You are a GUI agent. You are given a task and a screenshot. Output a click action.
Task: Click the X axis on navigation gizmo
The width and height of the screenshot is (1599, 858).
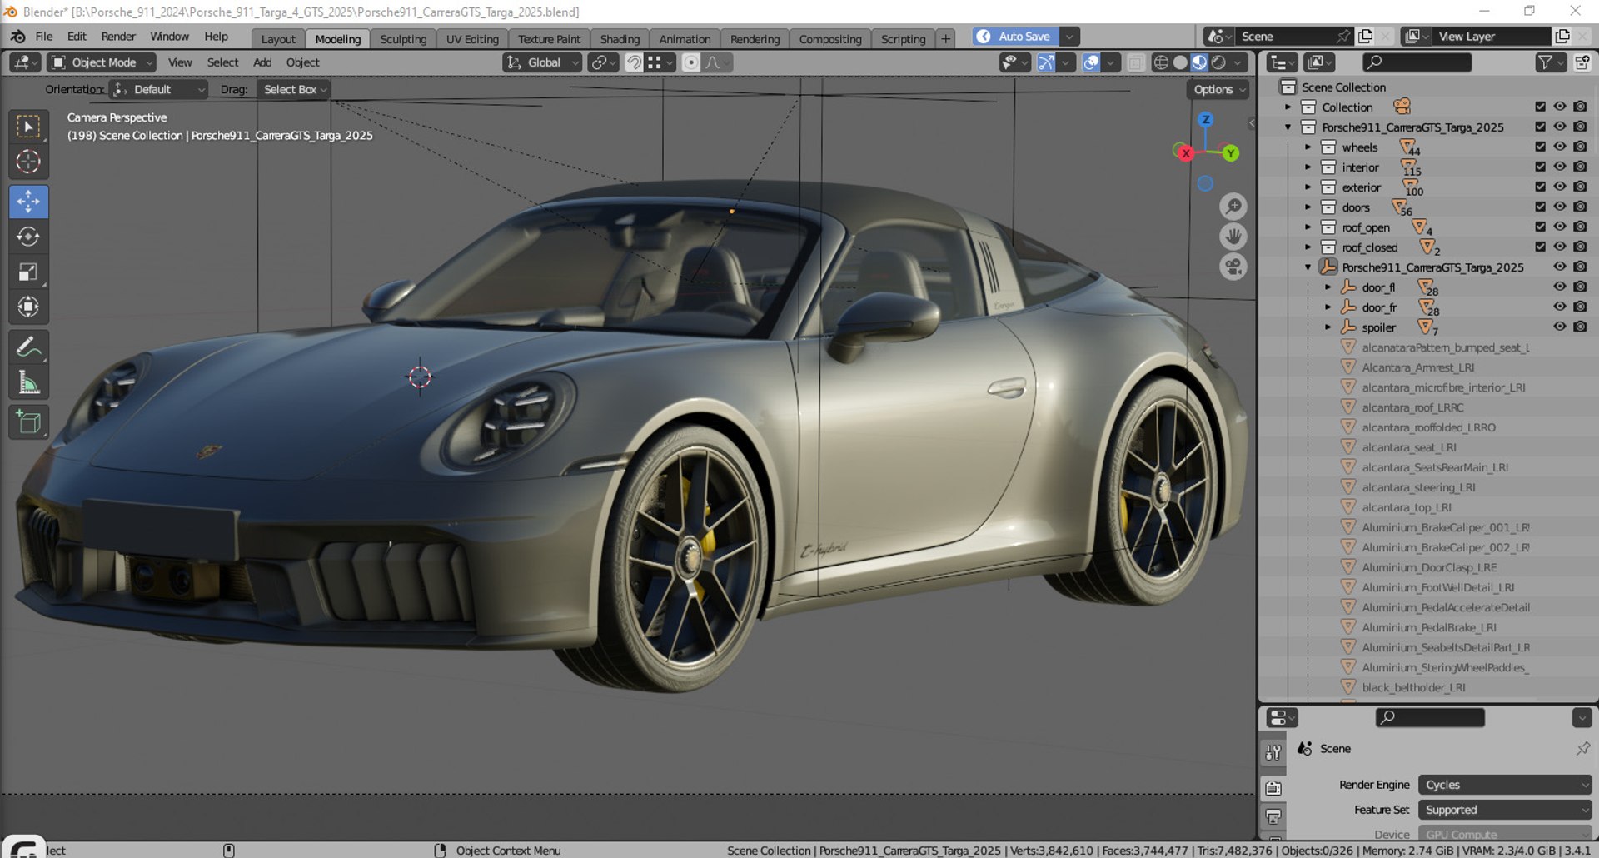pos(1185,153)
